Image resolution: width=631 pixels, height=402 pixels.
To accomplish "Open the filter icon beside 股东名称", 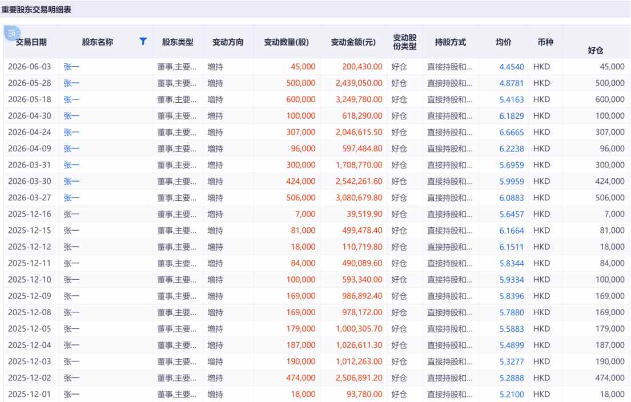I will [143, 42].
